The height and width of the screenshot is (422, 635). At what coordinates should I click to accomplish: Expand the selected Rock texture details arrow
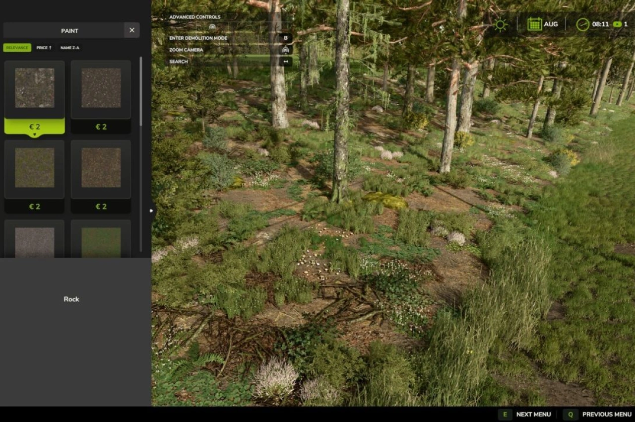(x=35, y=134)
